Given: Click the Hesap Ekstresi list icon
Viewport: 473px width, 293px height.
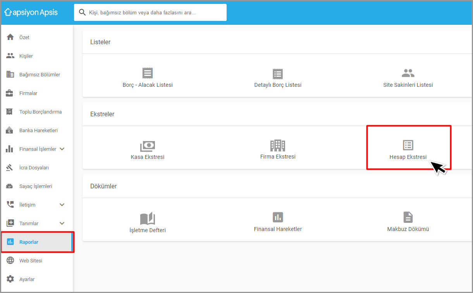Looking at the screenshot, I should (408, 145).
